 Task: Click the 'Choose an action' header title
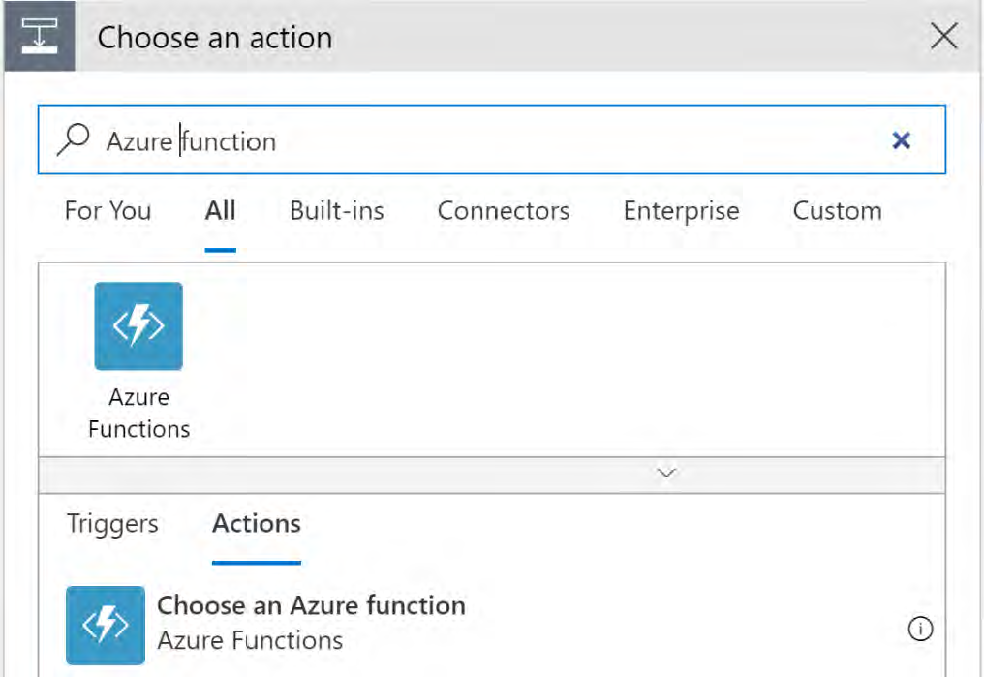point(215,38)
